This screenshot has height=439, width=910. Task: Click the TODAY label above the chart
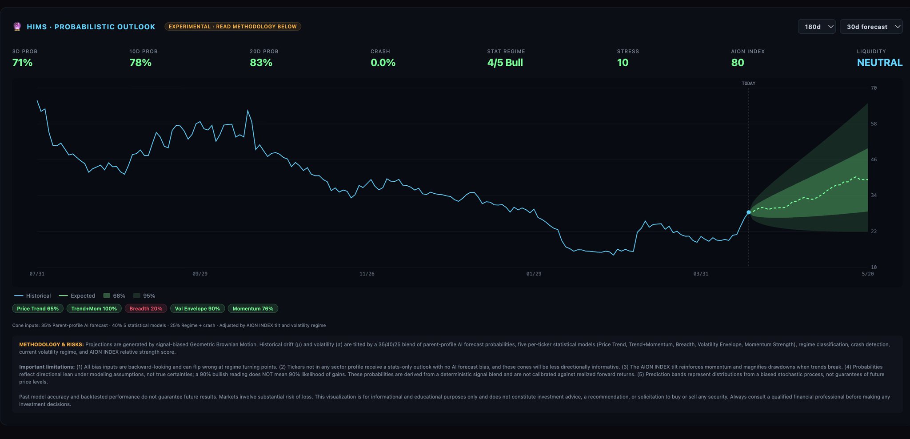pyautogui.click(x=748, y=84)
